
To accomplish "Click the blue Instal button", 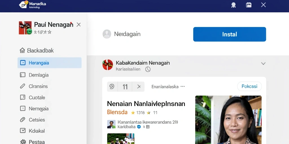I will [229, 34].
